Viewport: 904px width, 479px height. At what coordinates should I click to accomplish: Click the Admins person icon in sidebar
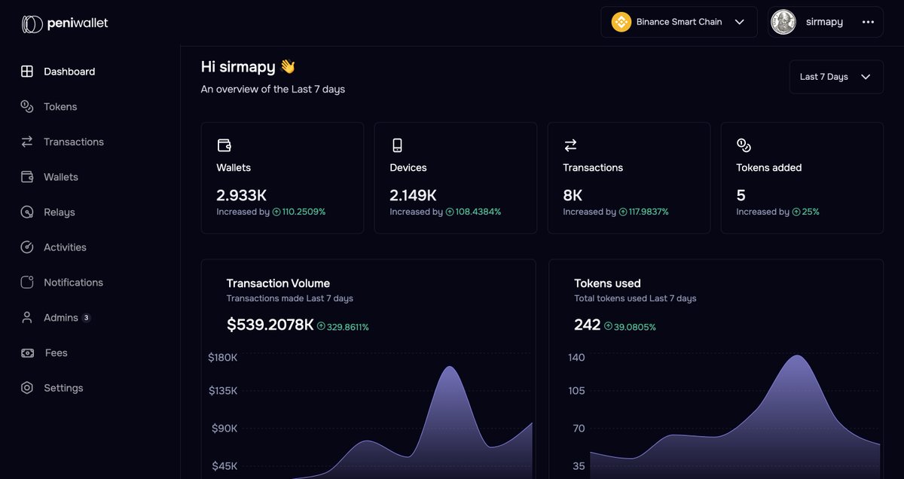(27, 318)
